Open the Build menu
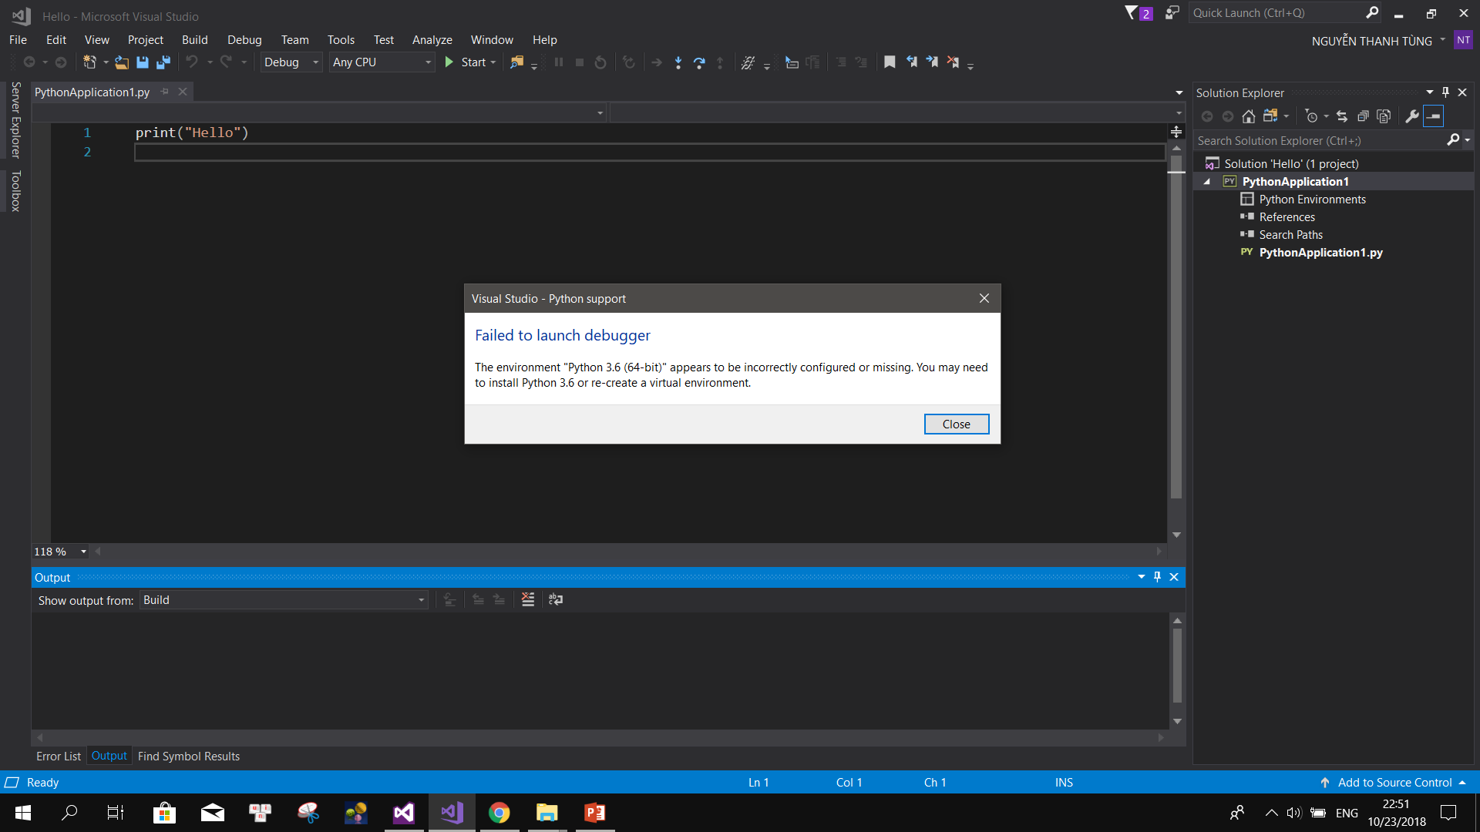1480x832 pixels. coord(194,40)
